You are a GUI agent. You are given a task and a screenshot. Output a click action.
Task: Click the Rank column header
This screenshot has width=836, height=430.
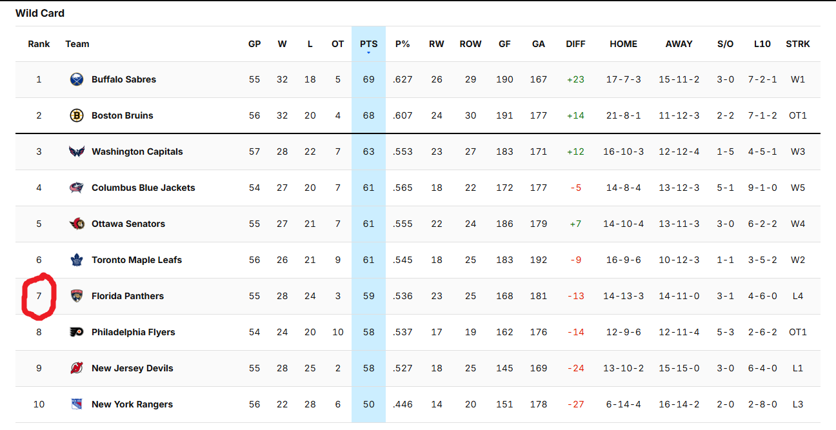pyautogui.click(x=39, y=44)
